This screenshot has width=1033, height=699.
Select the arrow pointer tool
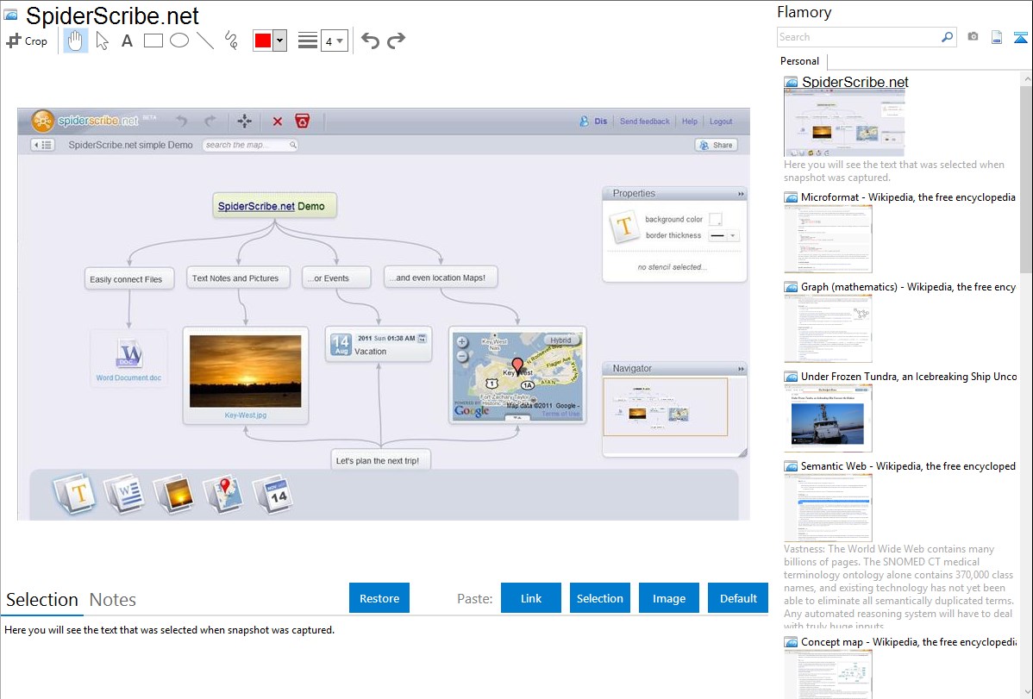[x=102, y=41]
